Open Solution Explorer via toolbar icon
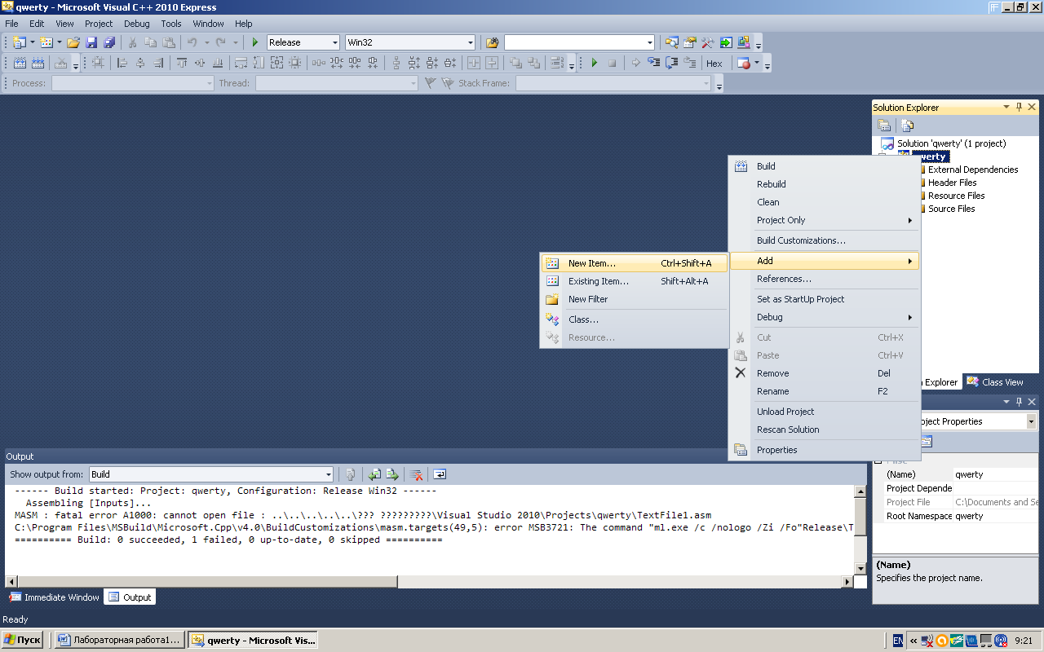 click(672, 42)
